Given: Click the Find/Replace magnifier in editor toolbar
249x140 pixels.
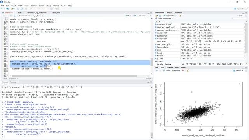Looking at the screenshot, I should [34, 16].
